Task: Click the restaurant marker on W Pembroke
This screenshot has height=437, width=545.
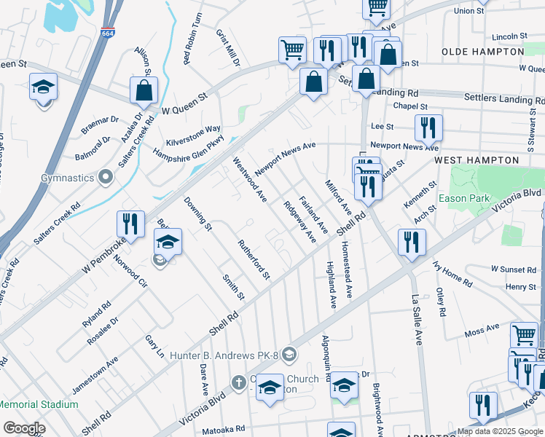Action: click(x=130, y=227)
